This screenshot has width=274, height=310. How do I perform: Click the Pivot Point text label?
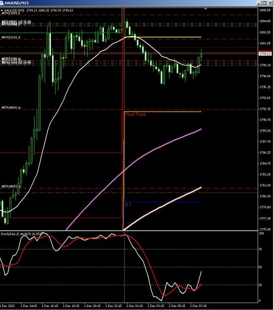[135, 115]
